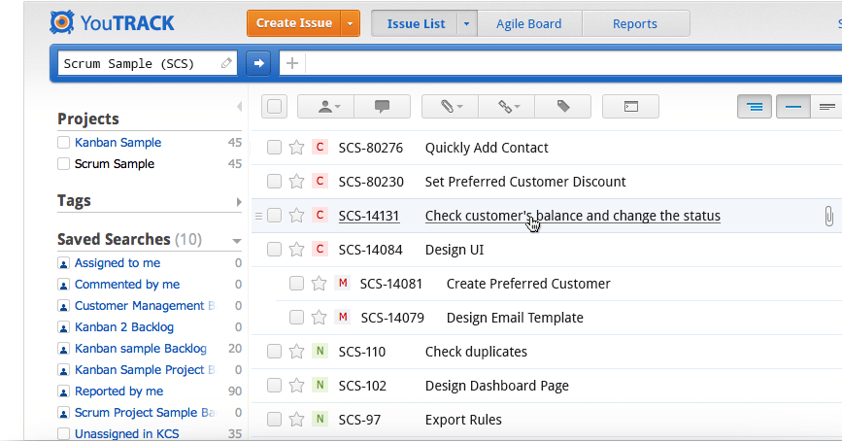Image resolution: width=842 pixels, height=442 pixels.
Task: Click the comment bubble toolbar icon
Action: click(x=383, y=106)
